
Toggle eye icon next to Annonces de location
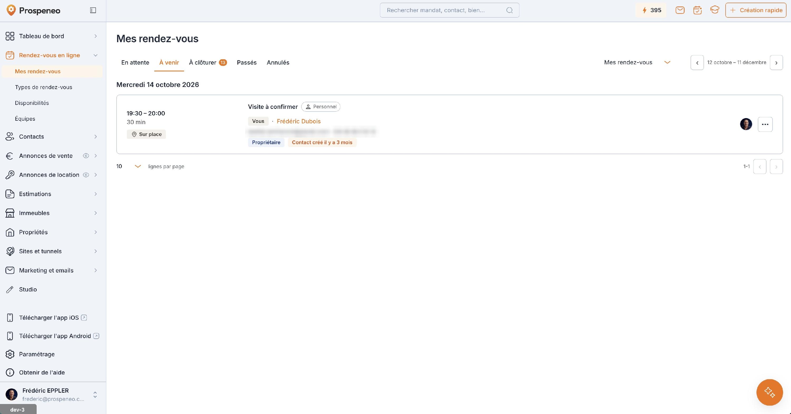point(86,175)
